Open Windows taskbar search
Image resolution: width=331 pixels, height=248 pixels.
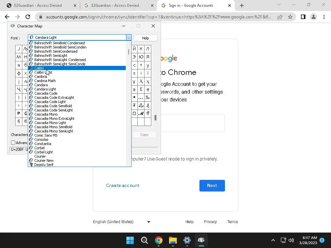[x=144, y=240]
